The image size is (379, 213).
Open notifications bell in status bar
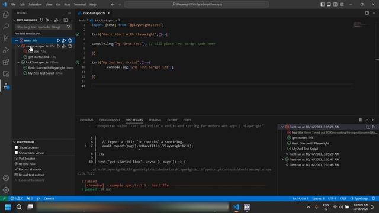tap(374, 199)
